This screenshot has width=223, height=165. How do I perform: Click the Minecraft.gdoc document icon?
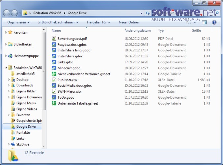pyautogui.click(x=54, y=68)
